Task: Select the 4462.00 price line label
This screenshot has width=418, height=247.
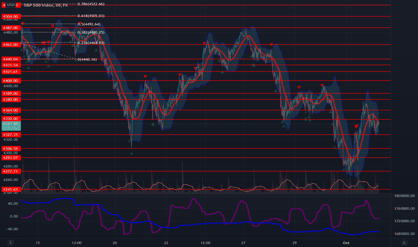Action: [11, 44]
